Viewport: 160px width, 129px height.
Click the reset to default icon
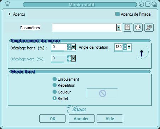click(x=149, y=27)
